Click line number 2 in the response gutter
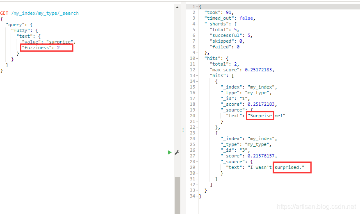This screenshot has height=214, width=360. (194, 12)
